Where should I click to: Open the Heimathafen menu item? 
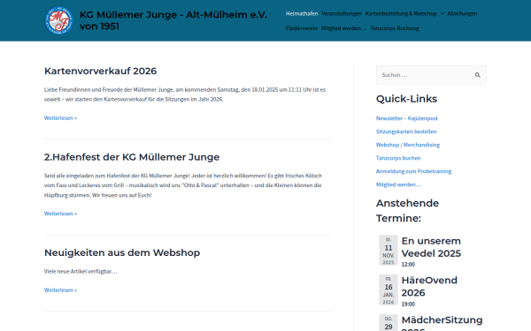302,13
